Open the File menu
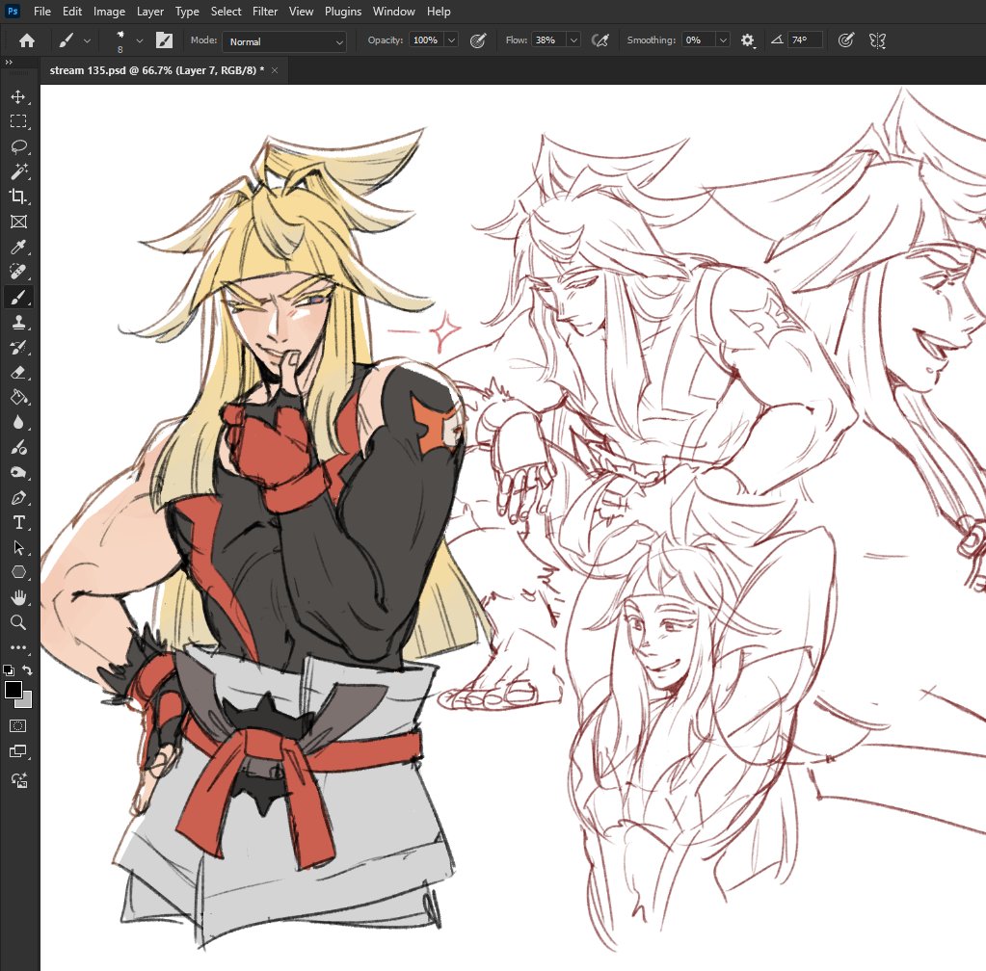Image resolution: width=986 pixels, height=971 pixels. pos(42,12)
